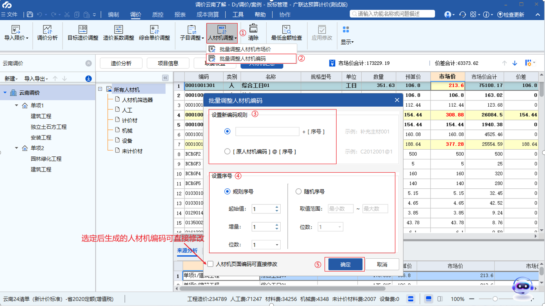Choose the 随机序号 radio button
The height and width of the screenshot is (306, 545).
[x=299, y=191]
